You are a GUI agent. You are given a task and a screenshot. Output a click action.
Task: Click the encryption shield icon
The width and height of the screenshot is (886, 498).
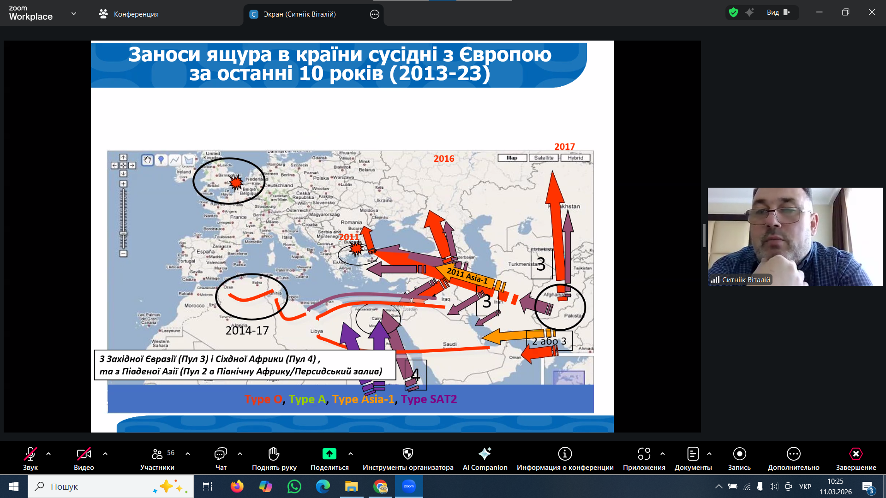[733, 12]
